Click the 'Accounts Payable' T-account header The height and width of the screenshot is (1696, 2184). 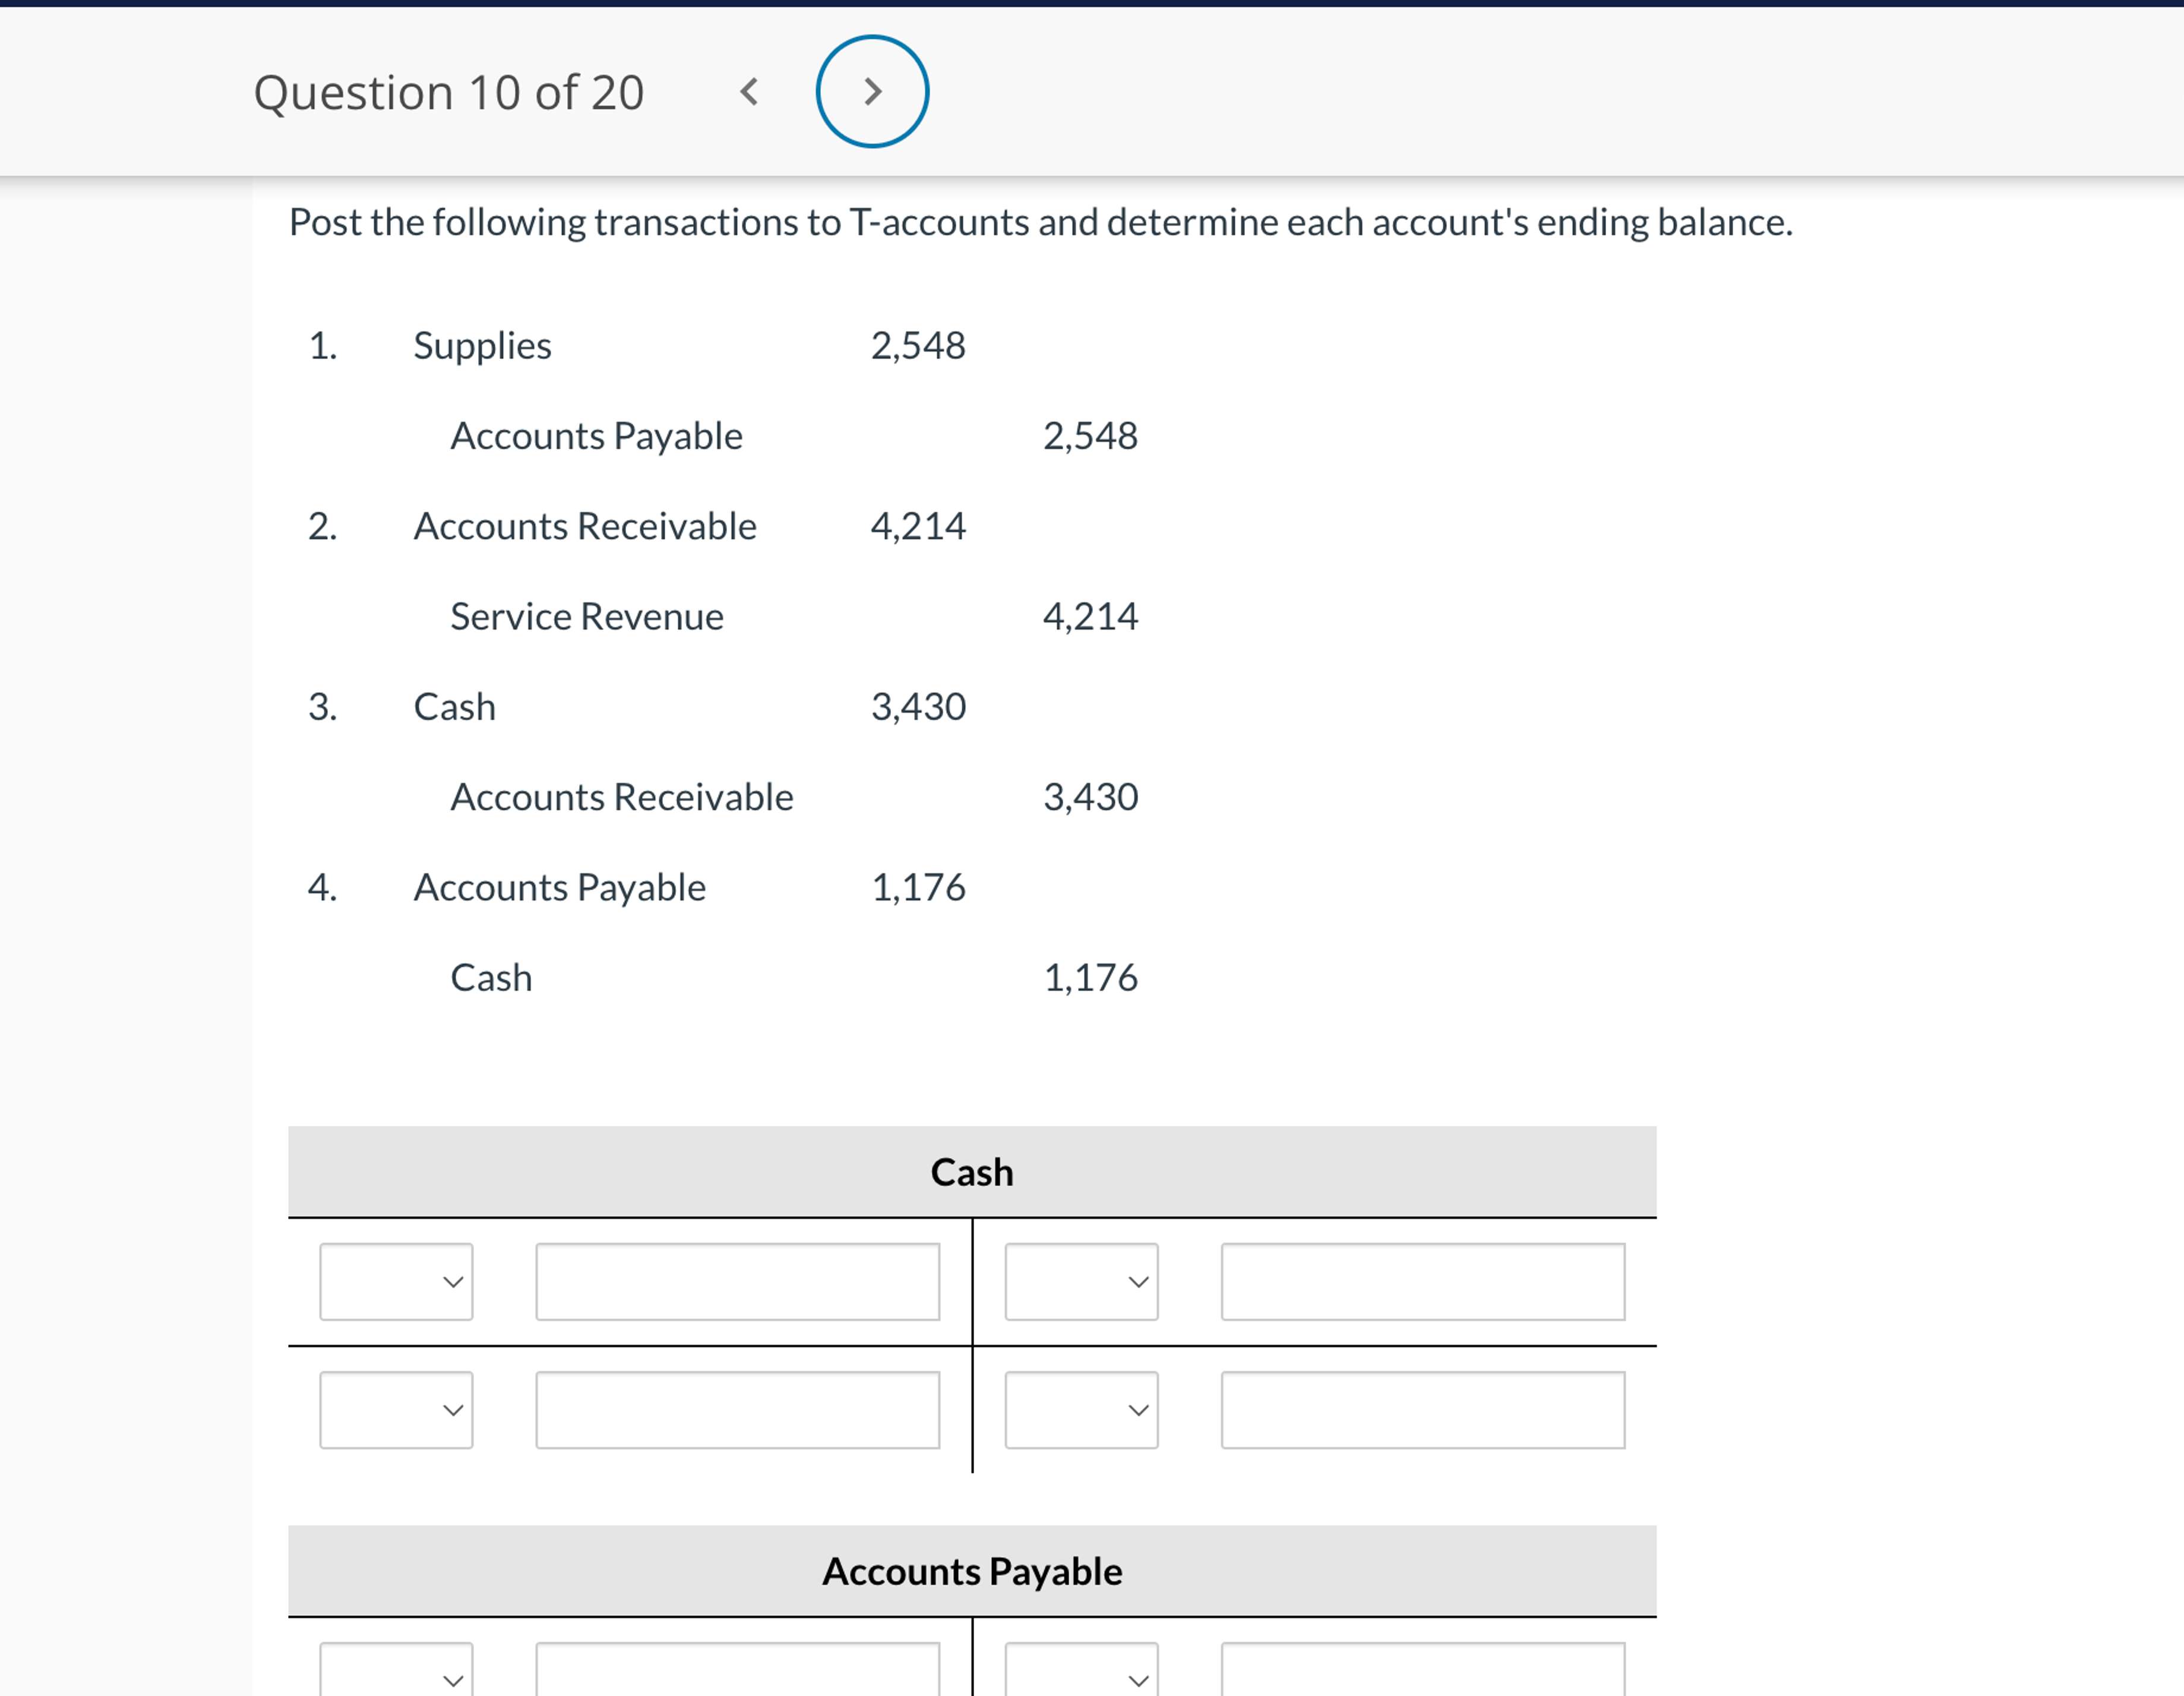point(972,1571)
